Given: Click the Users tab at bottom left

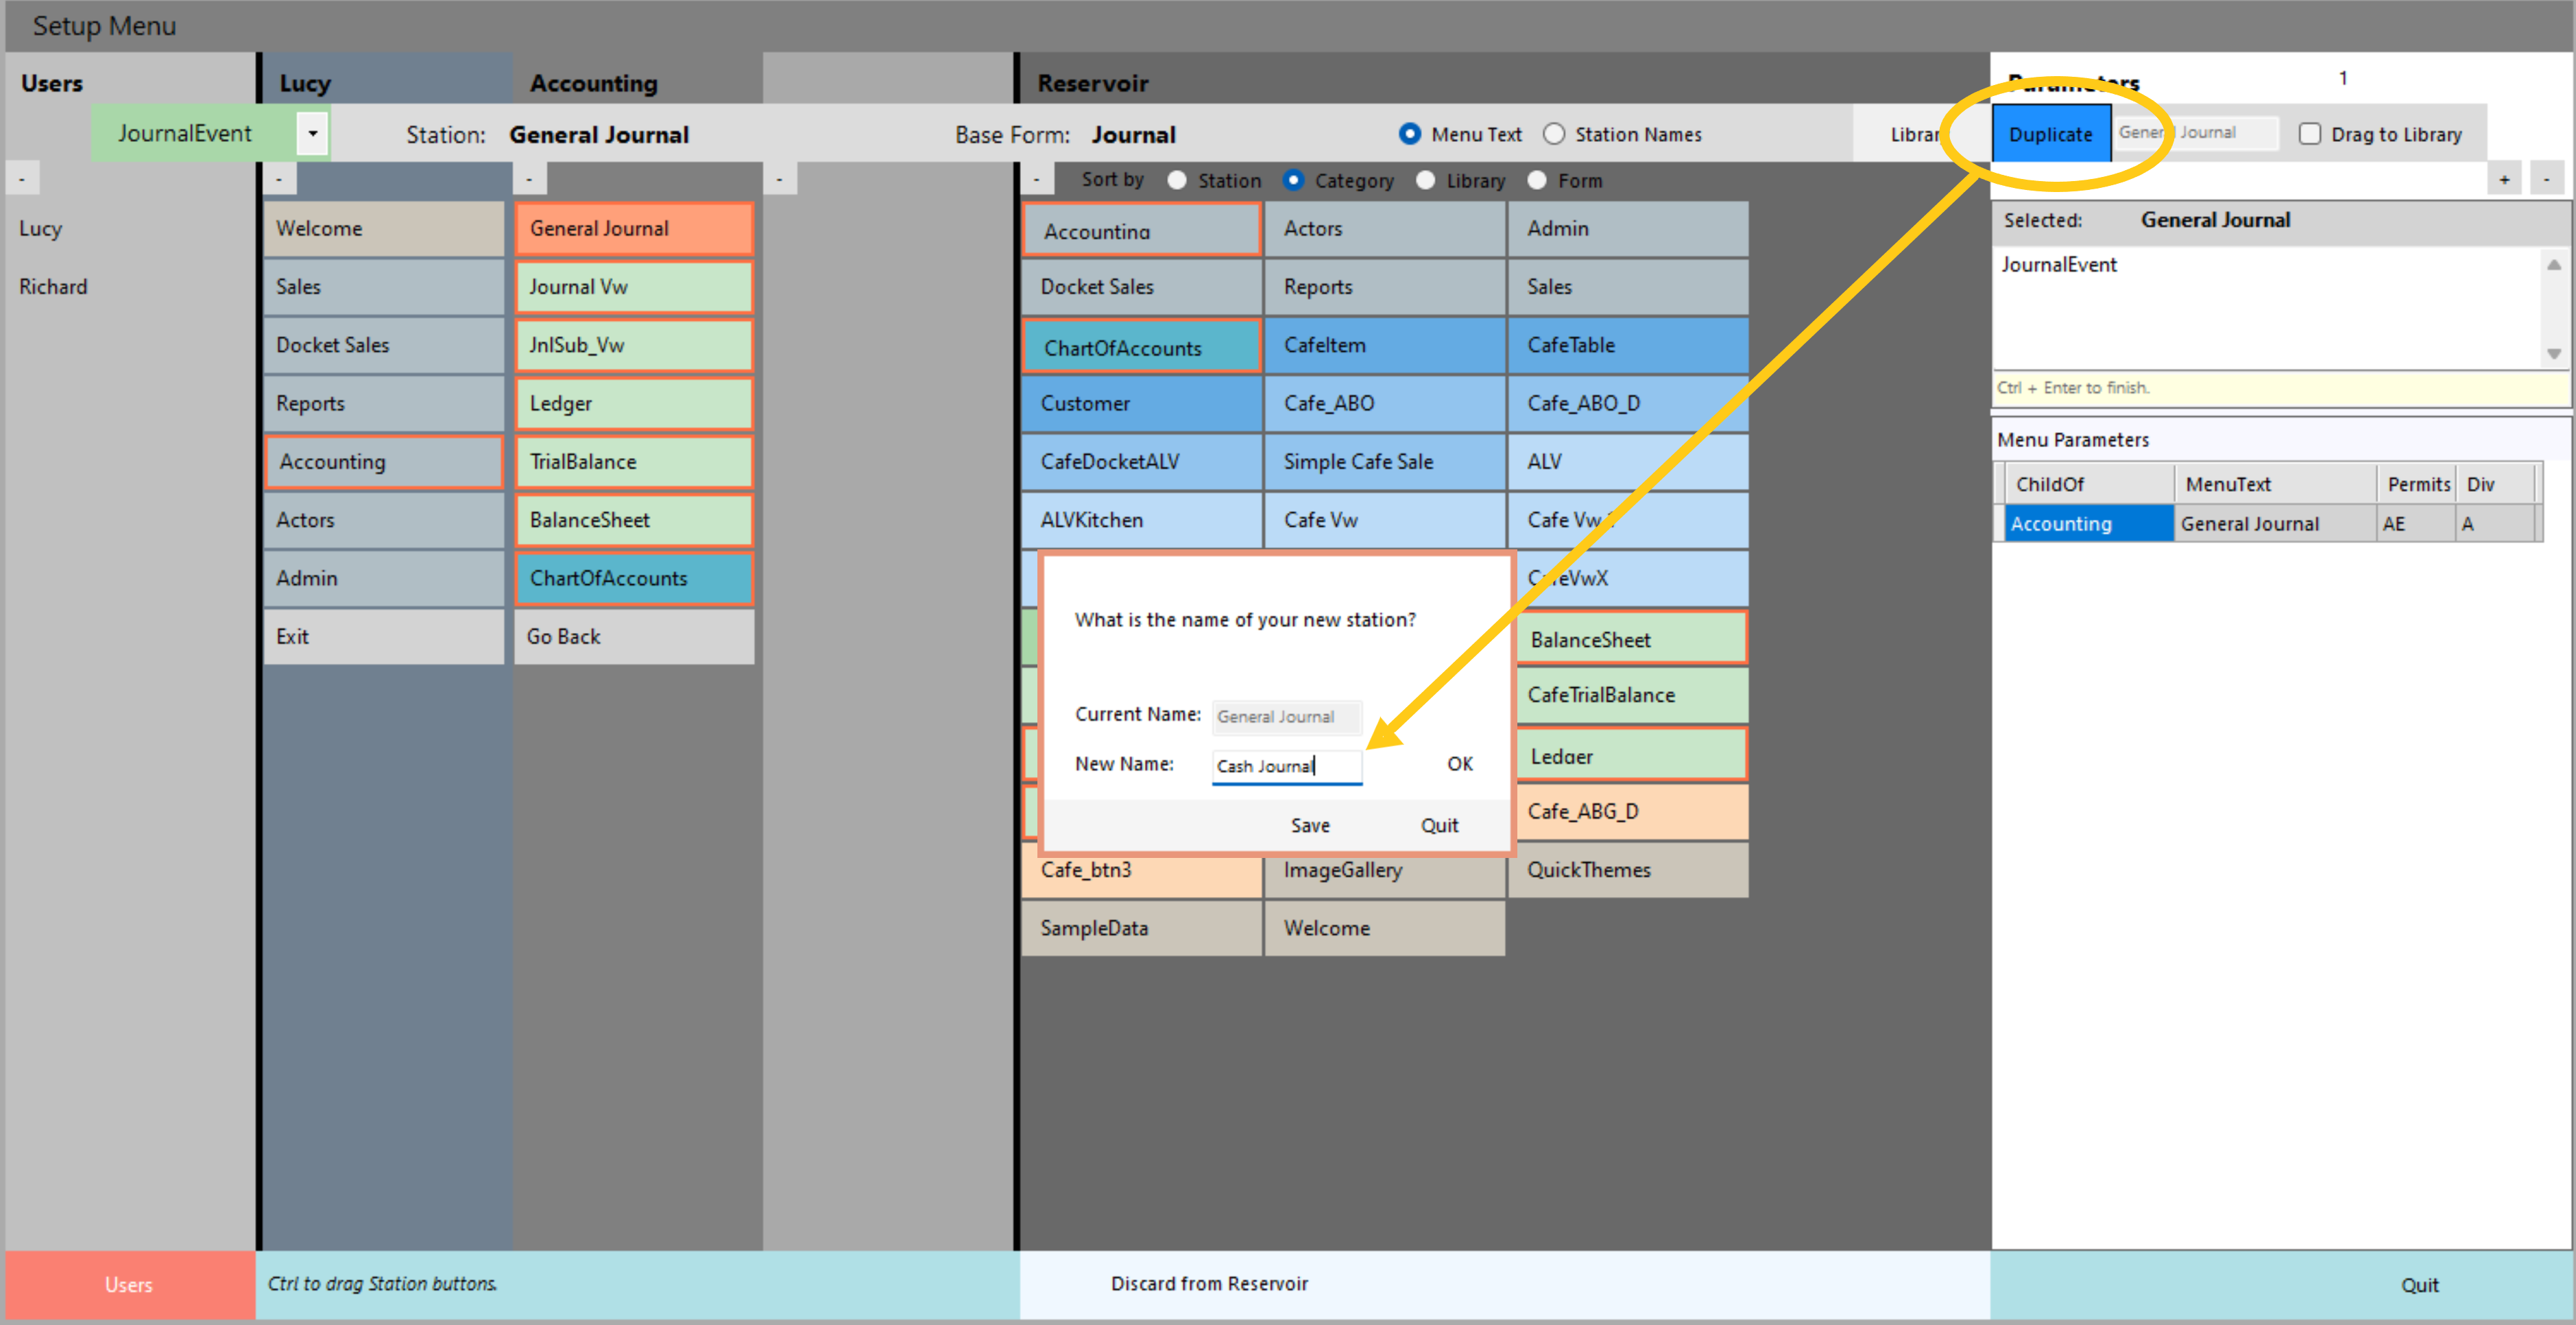Looking at the screenshot, I should pos(129,1284).
